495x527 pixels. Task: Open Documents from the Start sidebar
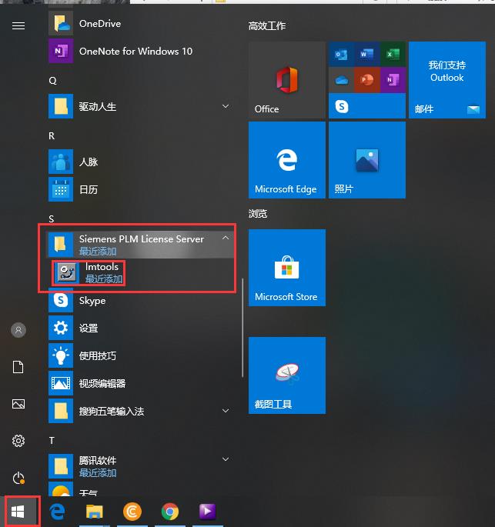18,367
